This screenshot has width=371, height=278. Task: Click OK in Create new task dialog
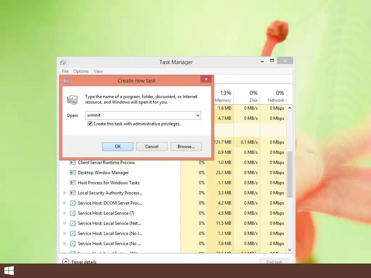click(x=118, y=147)
